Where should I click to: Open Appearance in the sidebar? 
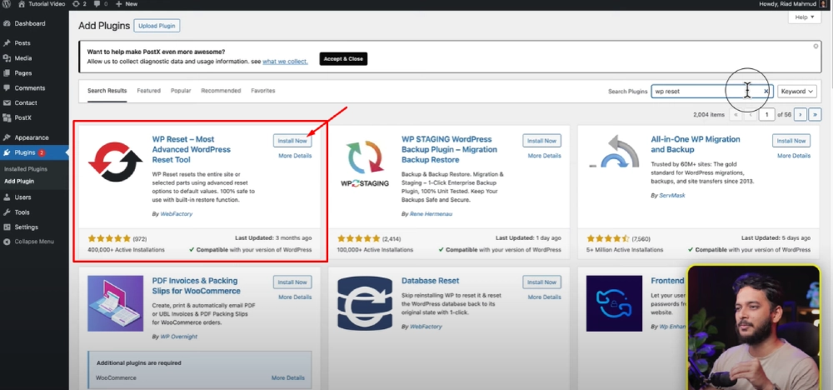[x=32, y=137]
